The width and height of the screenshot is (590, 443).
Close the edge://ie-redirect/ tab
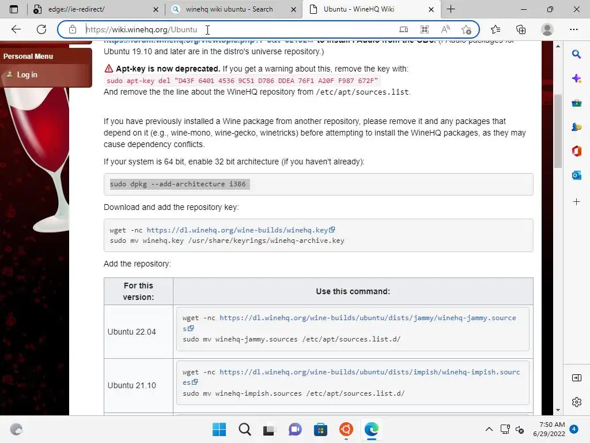coord(156,9)
